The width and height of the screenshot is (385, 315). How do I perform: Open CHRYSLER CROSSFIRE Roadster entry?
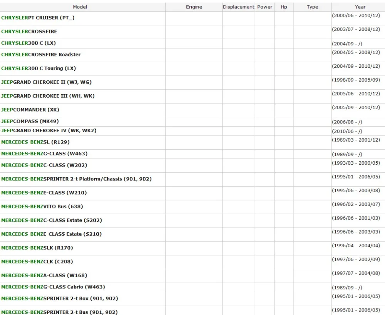coord(41,55)
